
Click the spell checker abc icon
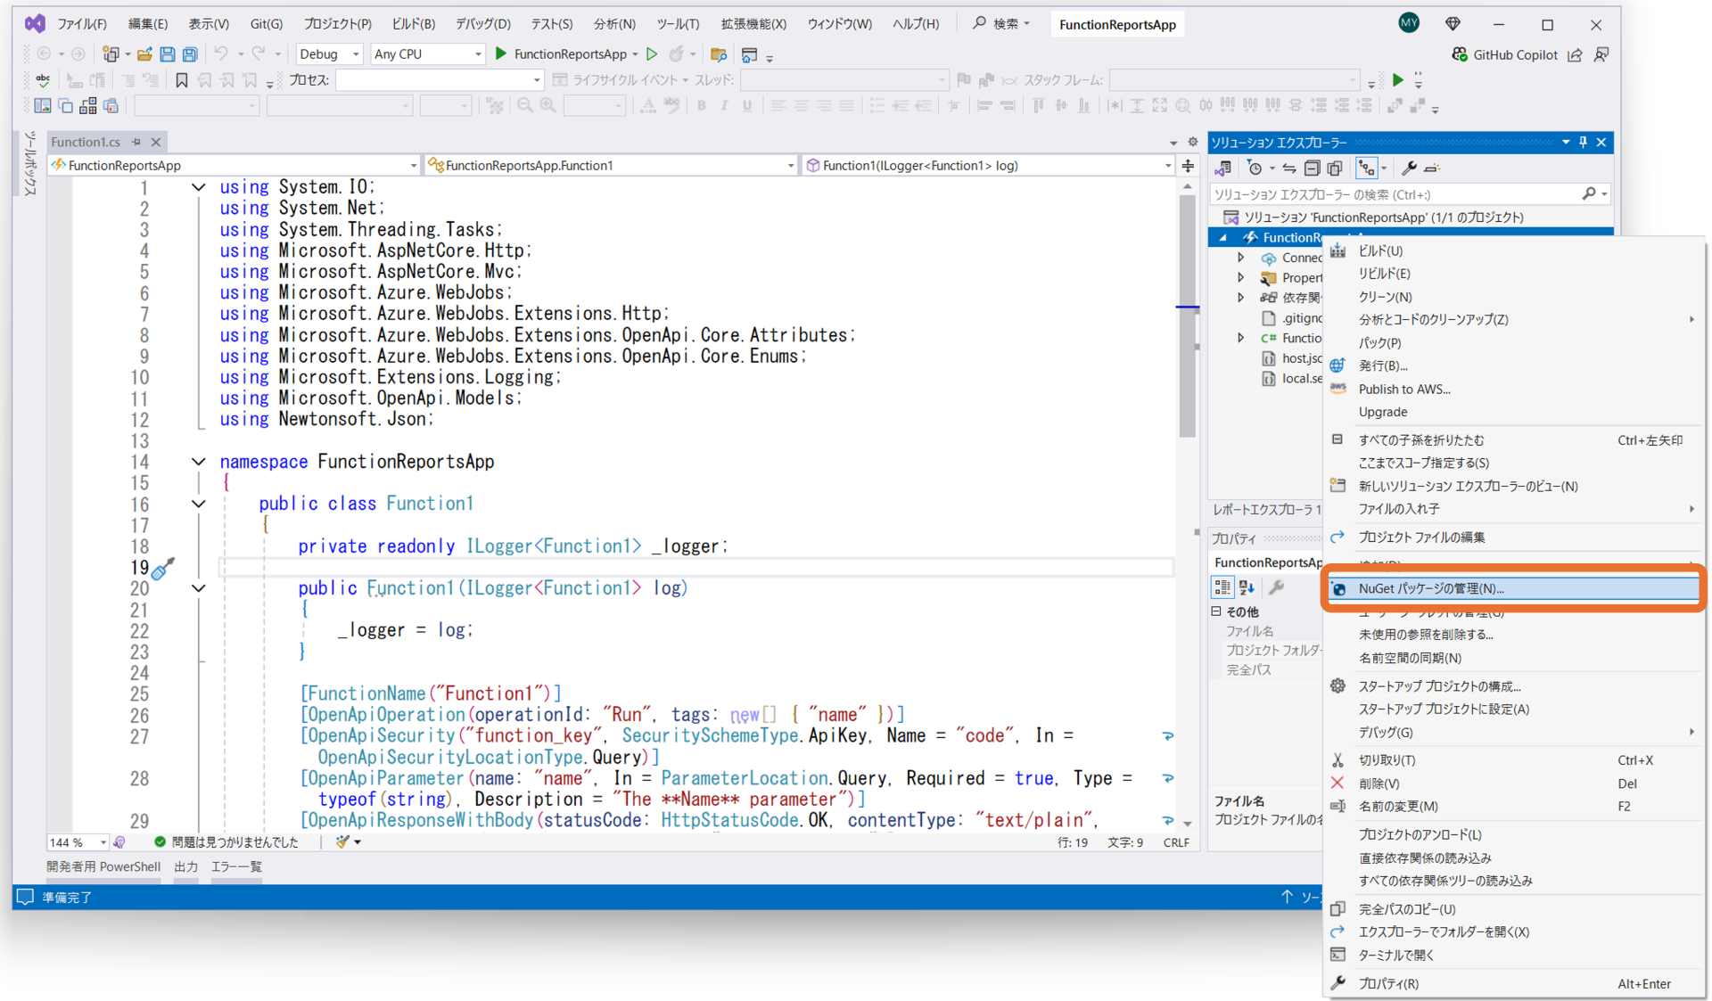[43, 80]
